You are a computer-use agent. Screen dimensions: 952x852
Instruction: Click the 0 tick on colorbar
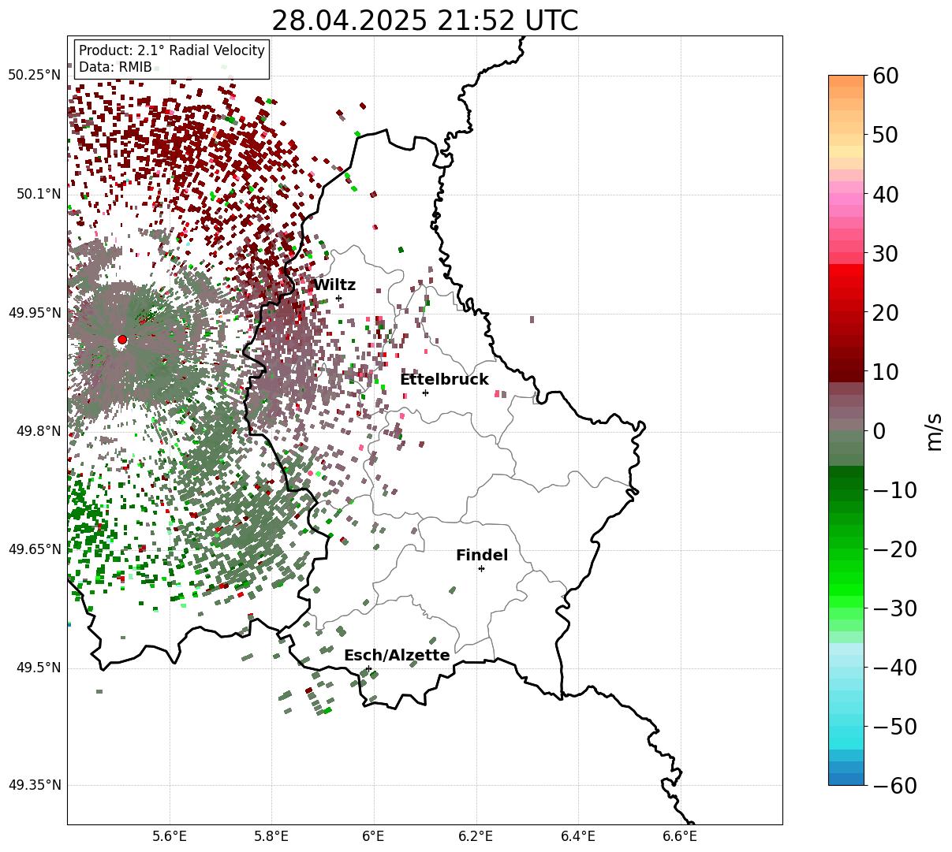pyautogui.click(x=879, y=431)
